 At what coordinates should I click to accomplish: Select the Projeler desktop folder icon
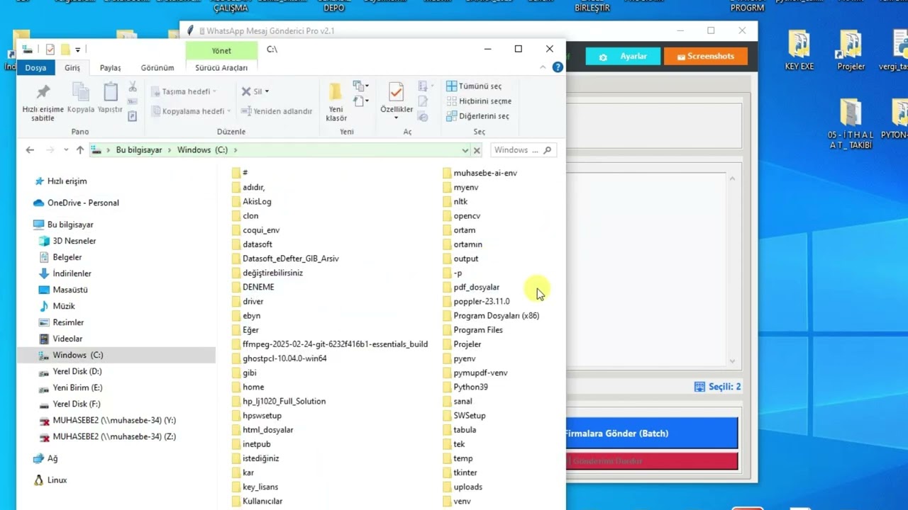click(851, 50)
